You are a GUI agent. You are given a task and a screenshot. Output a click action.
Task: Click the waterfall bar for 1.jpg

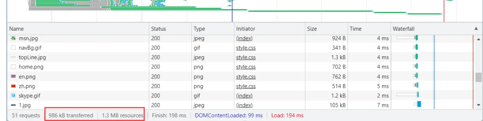[x=419, y=104]
